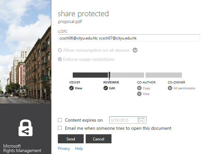Click the View permission checkmark icon
The width and height of the screenshot is (202, 154).
(x=71, y=88)
